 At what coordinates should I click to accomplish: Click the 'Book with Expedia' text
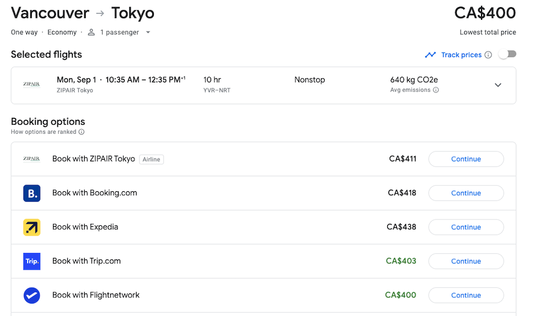click(x=85, y=227)
